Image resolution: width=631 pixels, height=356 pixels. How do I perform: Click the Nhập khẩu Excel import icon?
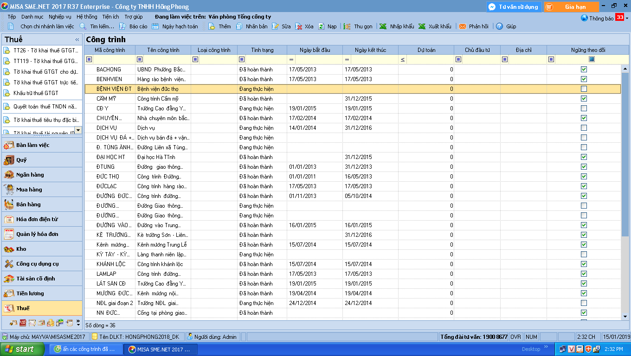pos(383,26)
